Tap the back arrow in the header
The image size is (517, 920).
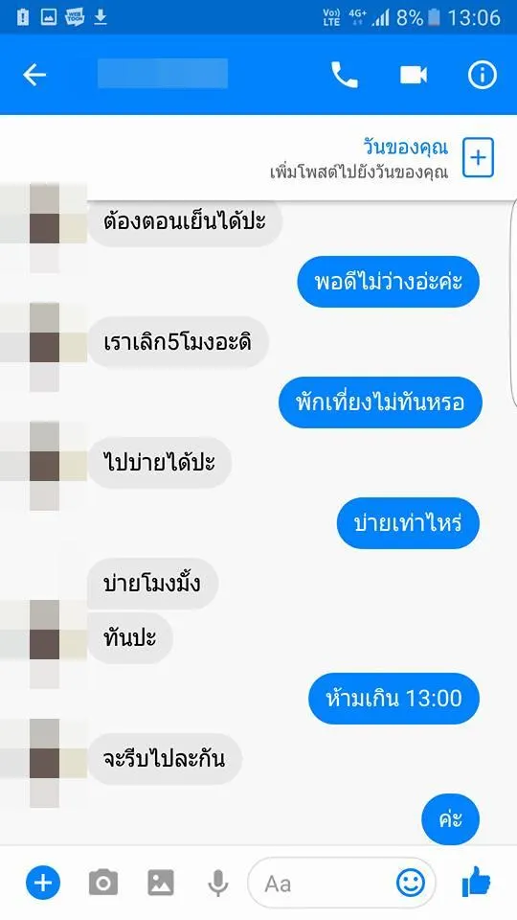point(34,75)
